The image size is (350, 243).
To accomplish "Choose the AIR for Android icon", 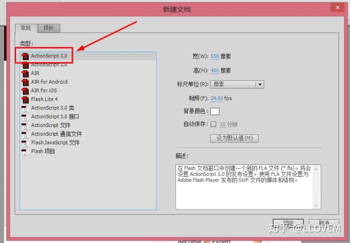I will pyautogui.click(x=25, y=82).
